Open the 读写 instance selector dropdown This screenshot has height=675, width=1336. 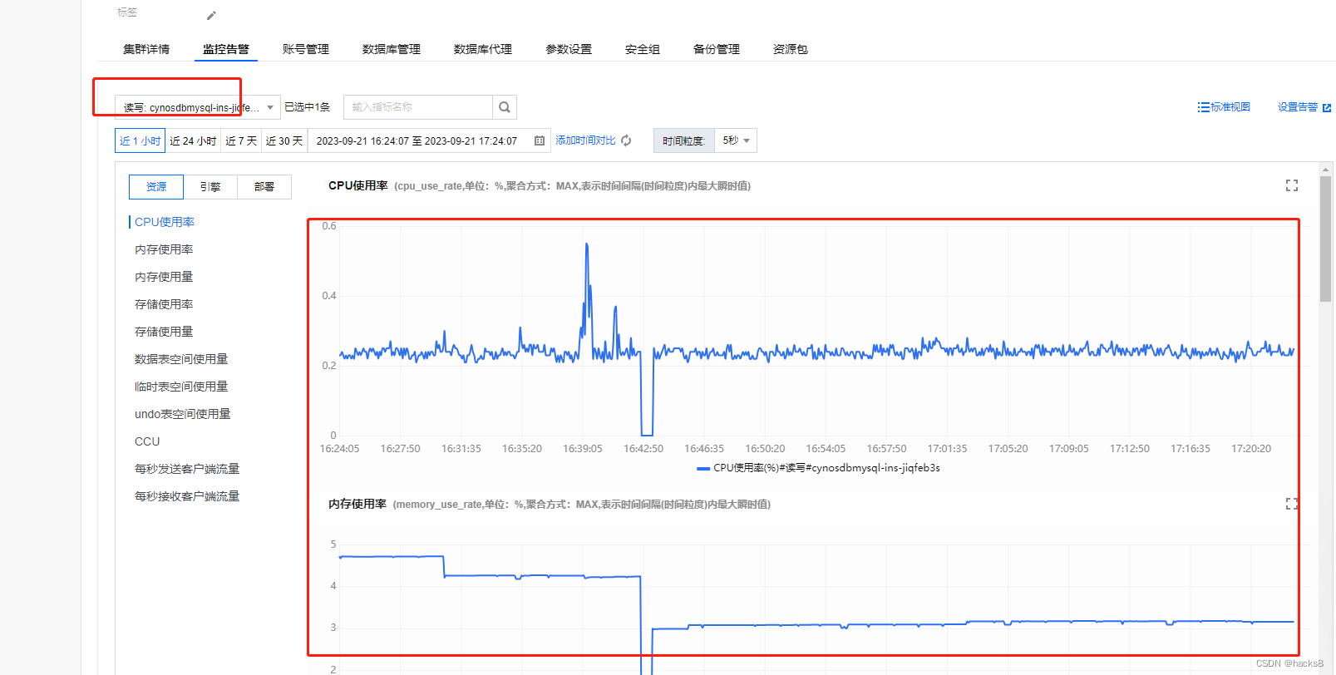pyautogui.click(x=198, y=107)
